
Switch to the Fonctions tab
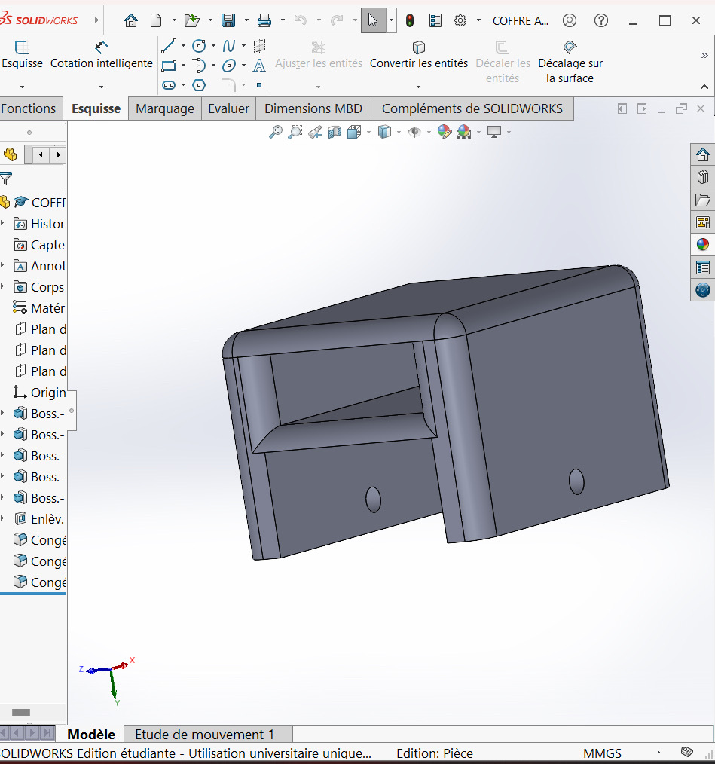click(29, 108)
